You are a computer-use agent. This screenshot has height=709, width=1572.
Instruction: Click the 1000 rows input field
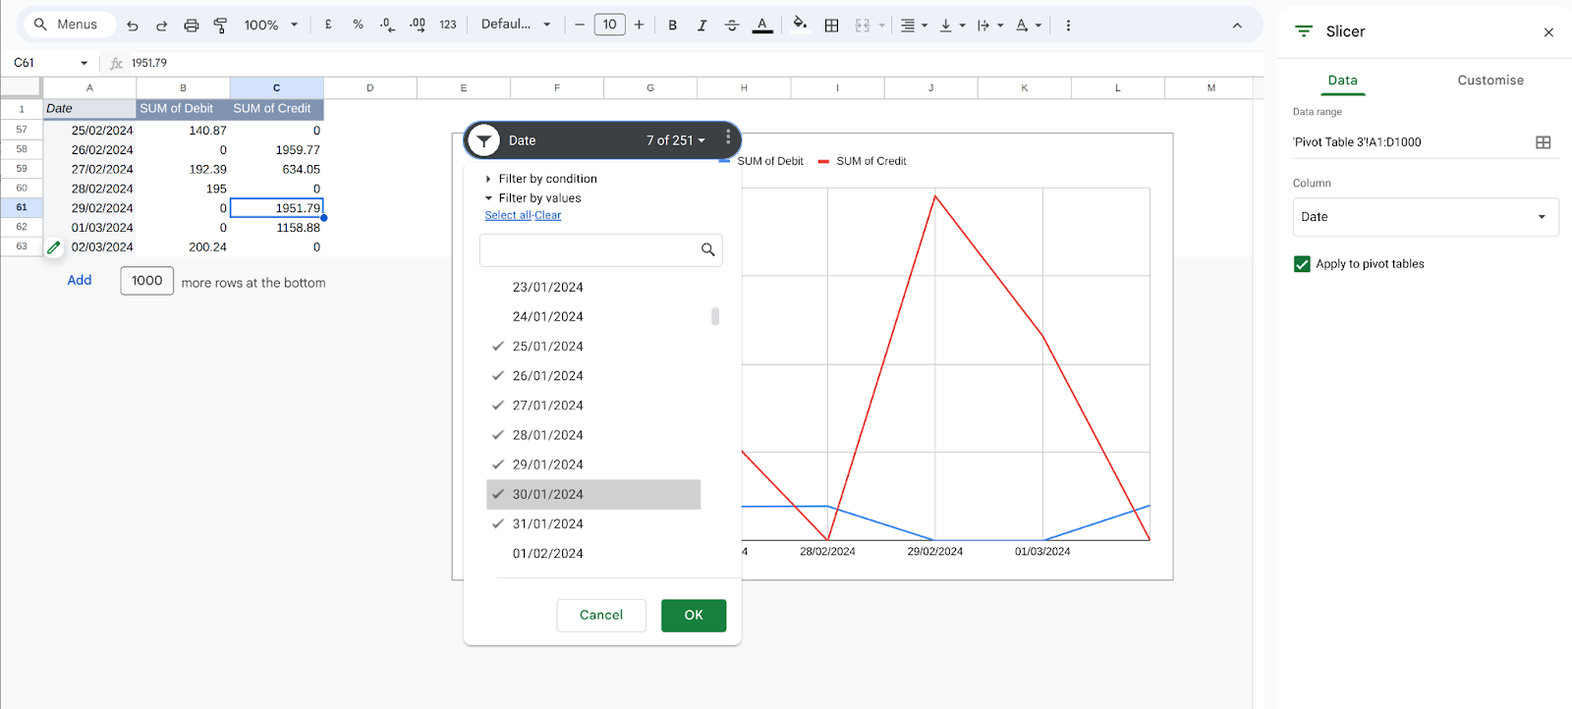pyautogui.click(x=147, y=281)
